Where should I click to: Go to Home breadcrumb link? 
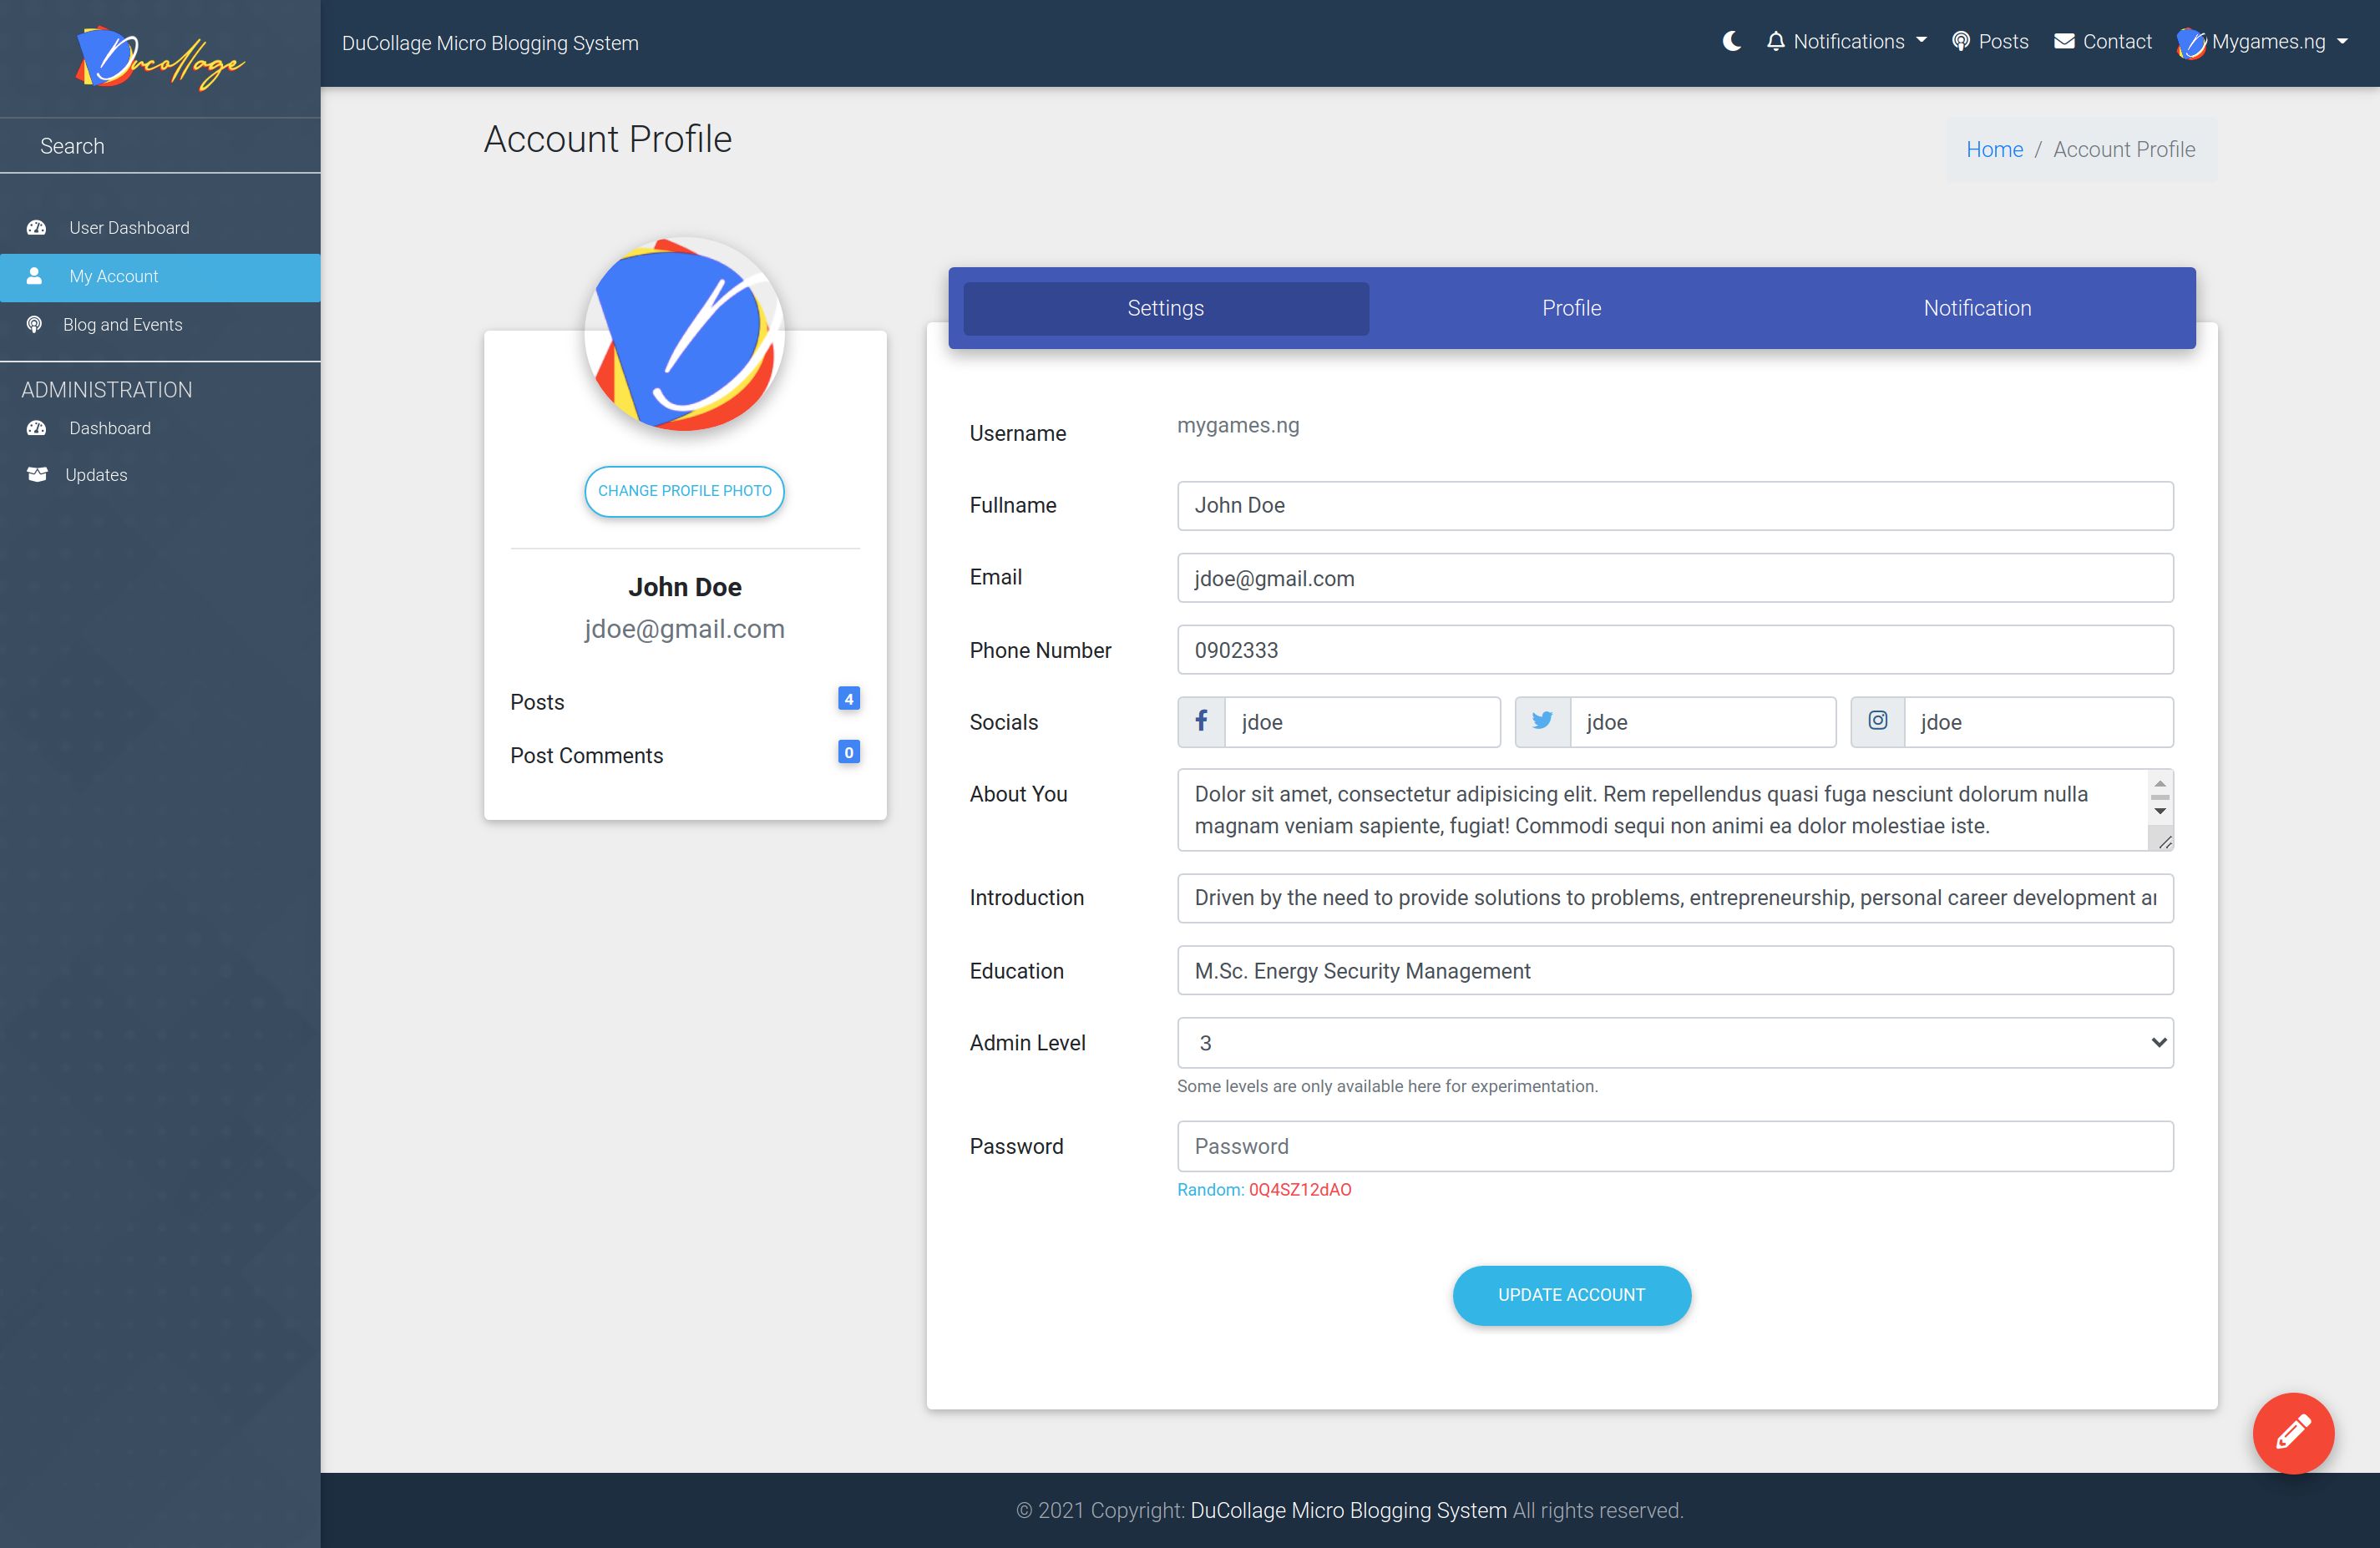click(x=1994, y=149)
